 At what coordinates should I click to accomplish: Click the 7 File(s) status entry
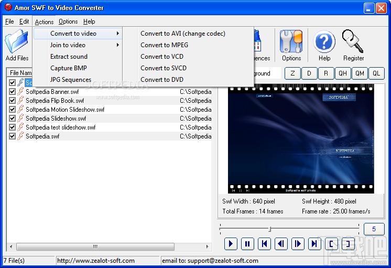[x=14, y=261]
